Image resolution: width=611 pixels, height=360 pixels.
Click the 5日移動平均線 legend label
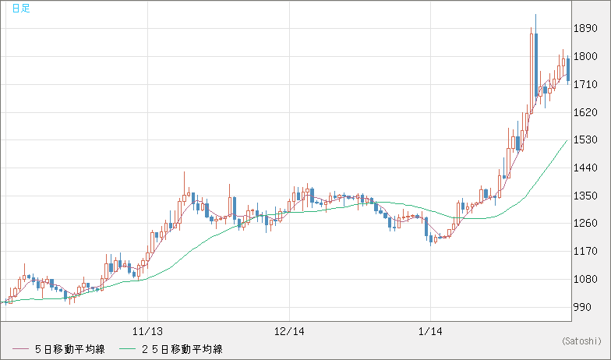click(70, 349)
